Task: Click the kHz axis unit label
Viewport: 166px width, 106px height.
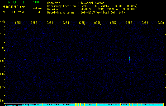Action: coord(2,21)
